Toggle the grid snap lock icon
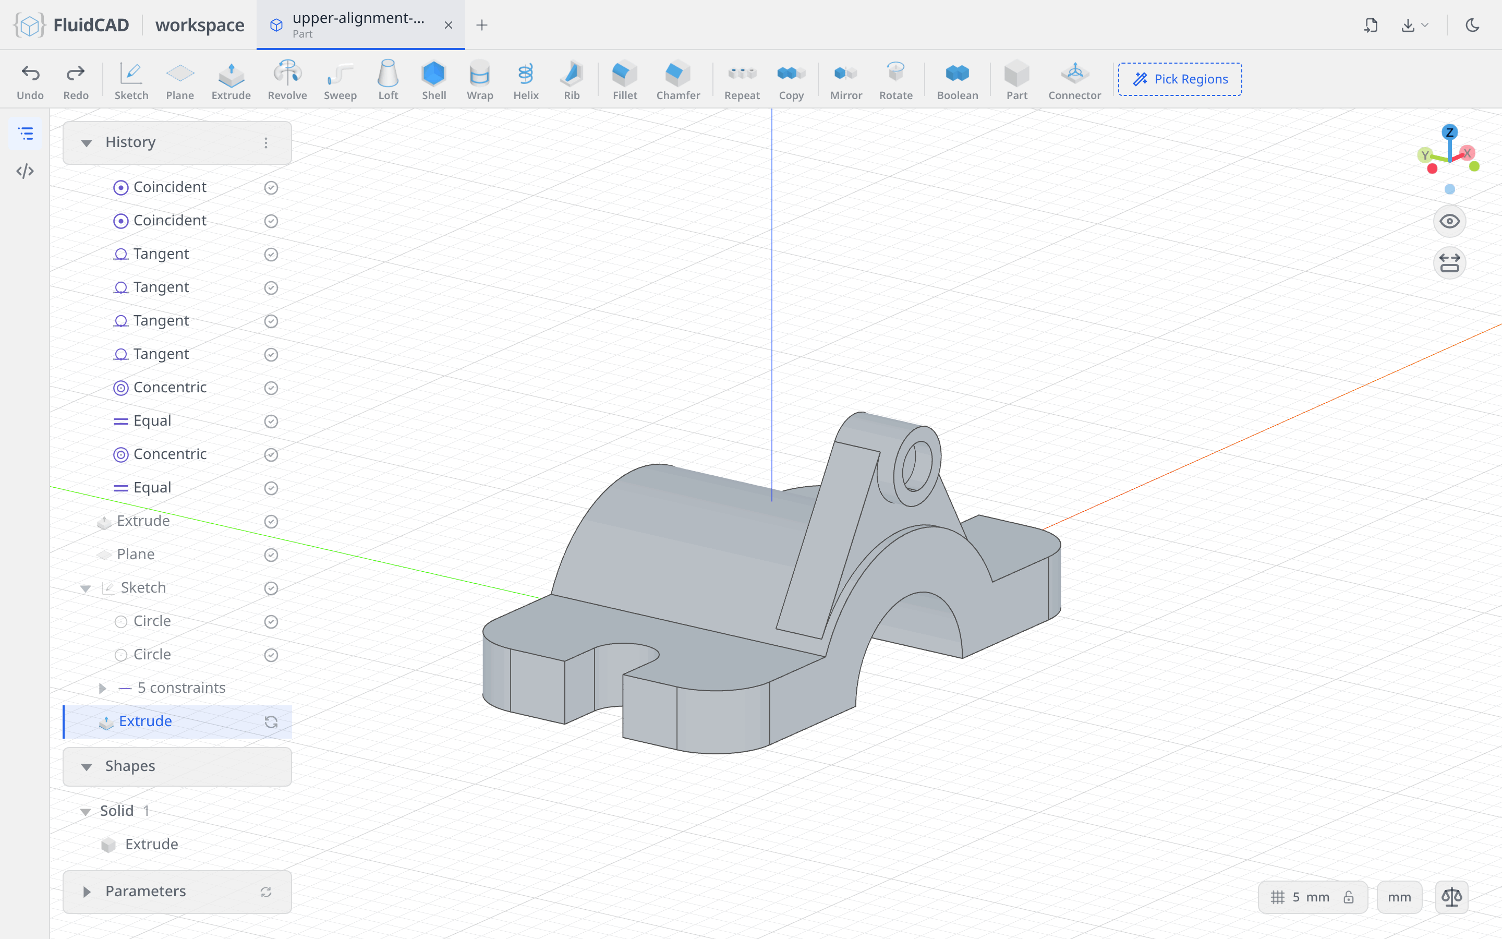 coord(1349,897)
